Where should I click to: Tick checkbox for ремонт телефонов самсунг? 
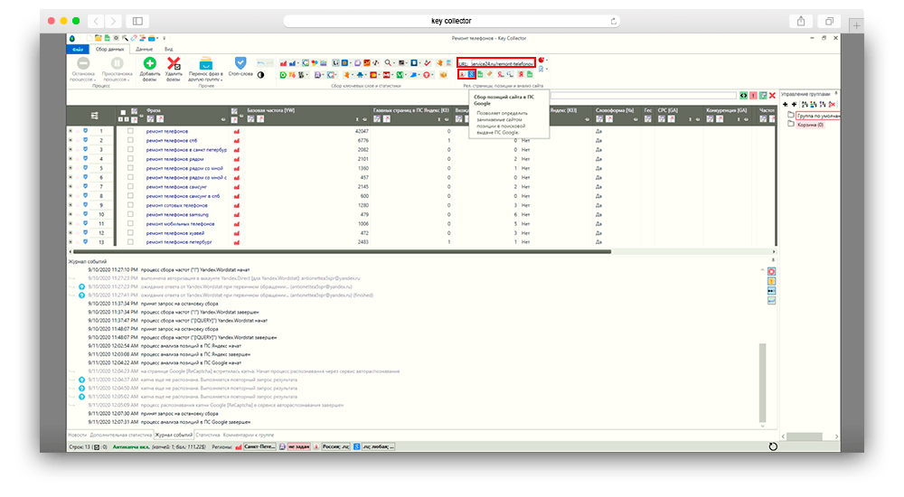tap(130, 186)
